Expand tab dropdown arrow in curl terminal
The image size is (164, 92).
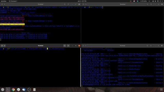tap(5, 46)
